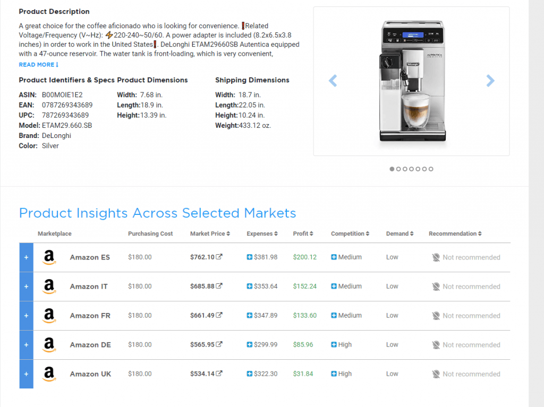Sort table by Market Price
Image resolution: width=544 pixels, height=407 pixels.
pos(210,233)
